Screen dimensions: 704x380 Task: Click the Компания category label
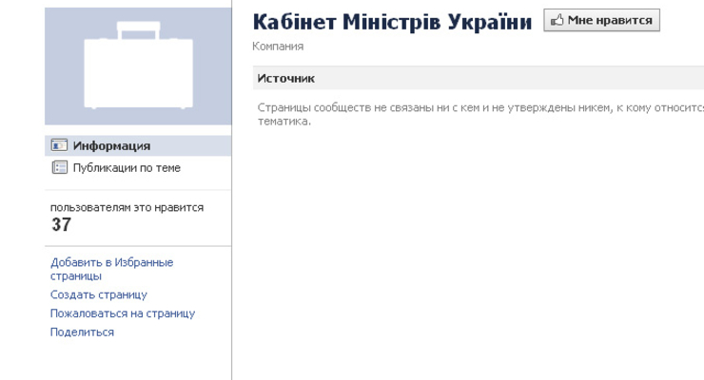pyautogui.click(x=278, y=47)
